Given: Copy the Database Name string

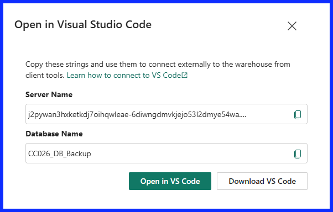Looking at the screenshot, I should coord(298,154).
